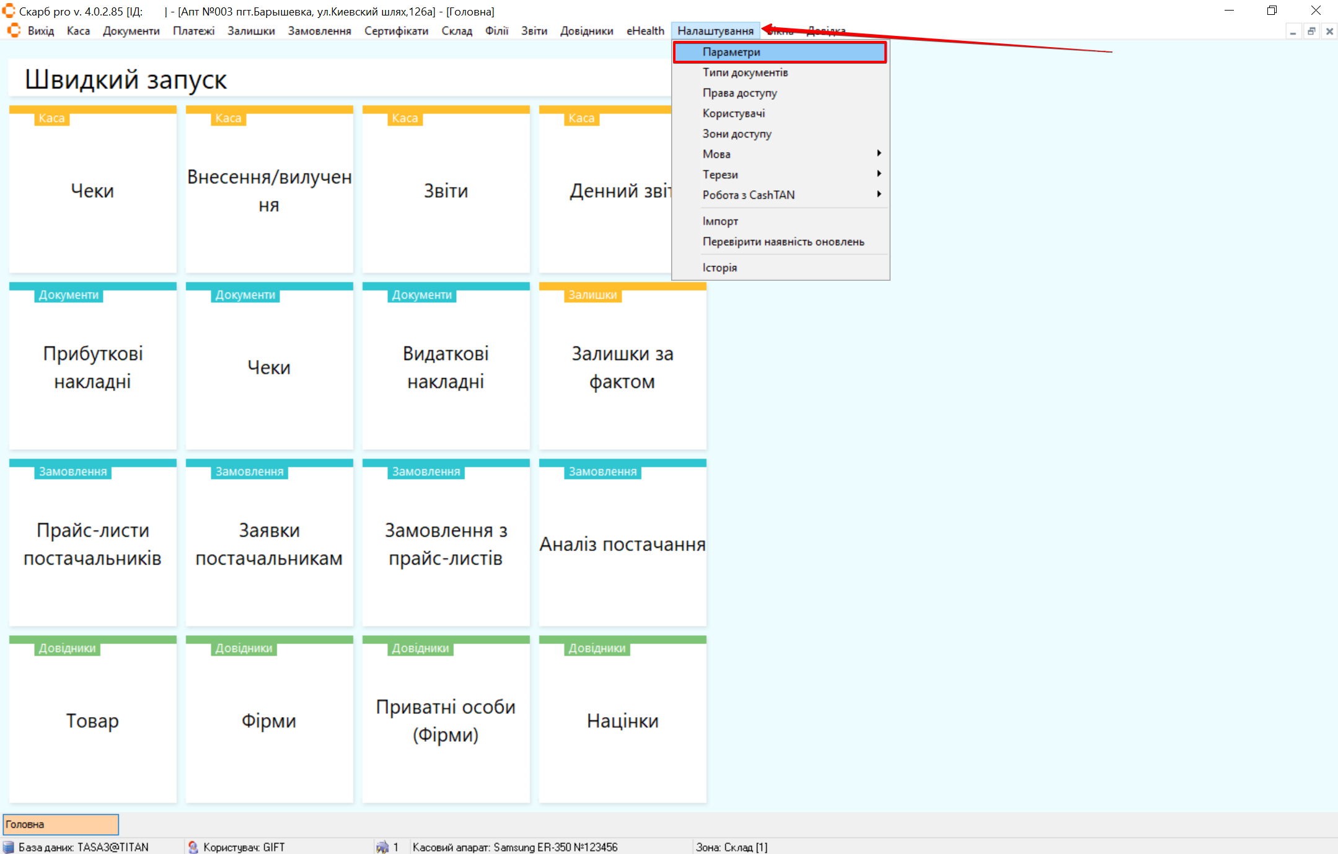Click the Скарб logo icon beside Вихід

point(14,30)
